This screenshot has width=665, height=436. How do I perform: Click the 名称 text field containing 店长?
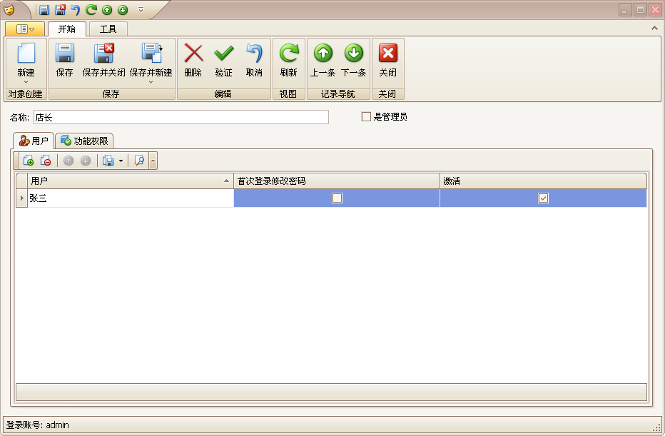pos(181,117)
